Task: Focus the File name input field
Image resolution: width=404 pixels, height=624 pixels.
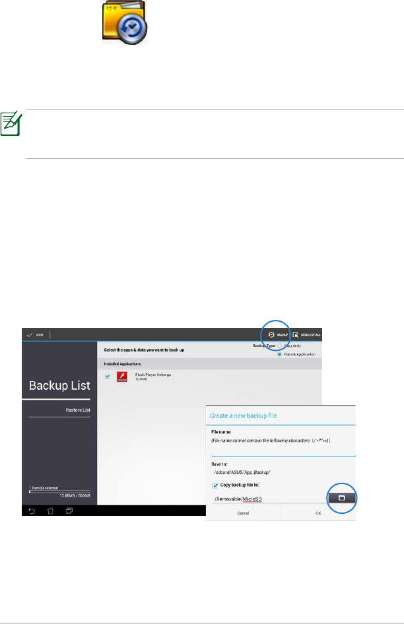Action: click(283, 451)
